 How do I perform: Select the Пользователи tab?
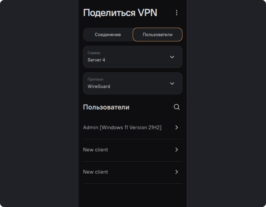pyautogui.click(x=157, y=35)
